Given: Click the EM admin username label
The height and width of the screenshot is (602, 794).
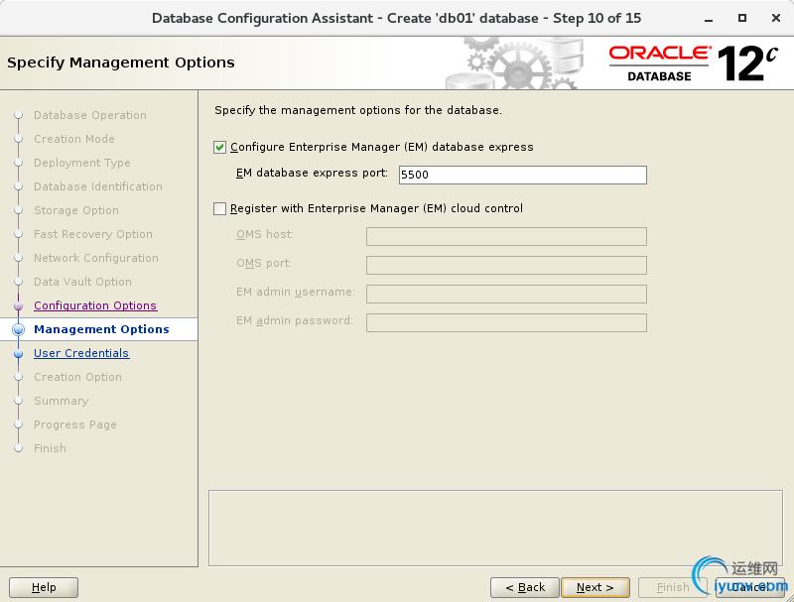Looking at the screenshot, I should 296,293.
